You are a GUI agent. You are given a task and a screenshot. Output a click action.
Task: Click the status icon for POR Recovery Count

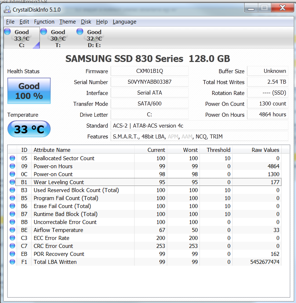click(12, 254)
